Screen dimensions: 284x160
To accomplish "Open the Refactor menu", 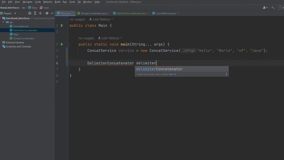I will click(47, 2).
